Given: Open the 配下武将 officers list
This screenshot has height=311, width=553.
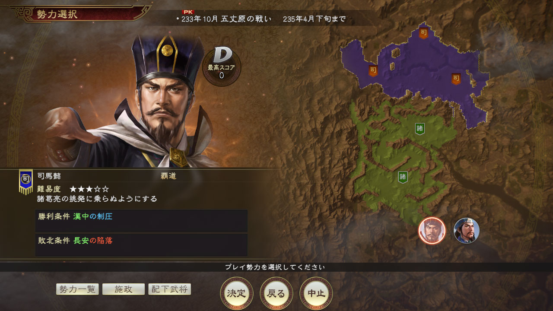Looking at the screenshot, I should pos(170,289).
